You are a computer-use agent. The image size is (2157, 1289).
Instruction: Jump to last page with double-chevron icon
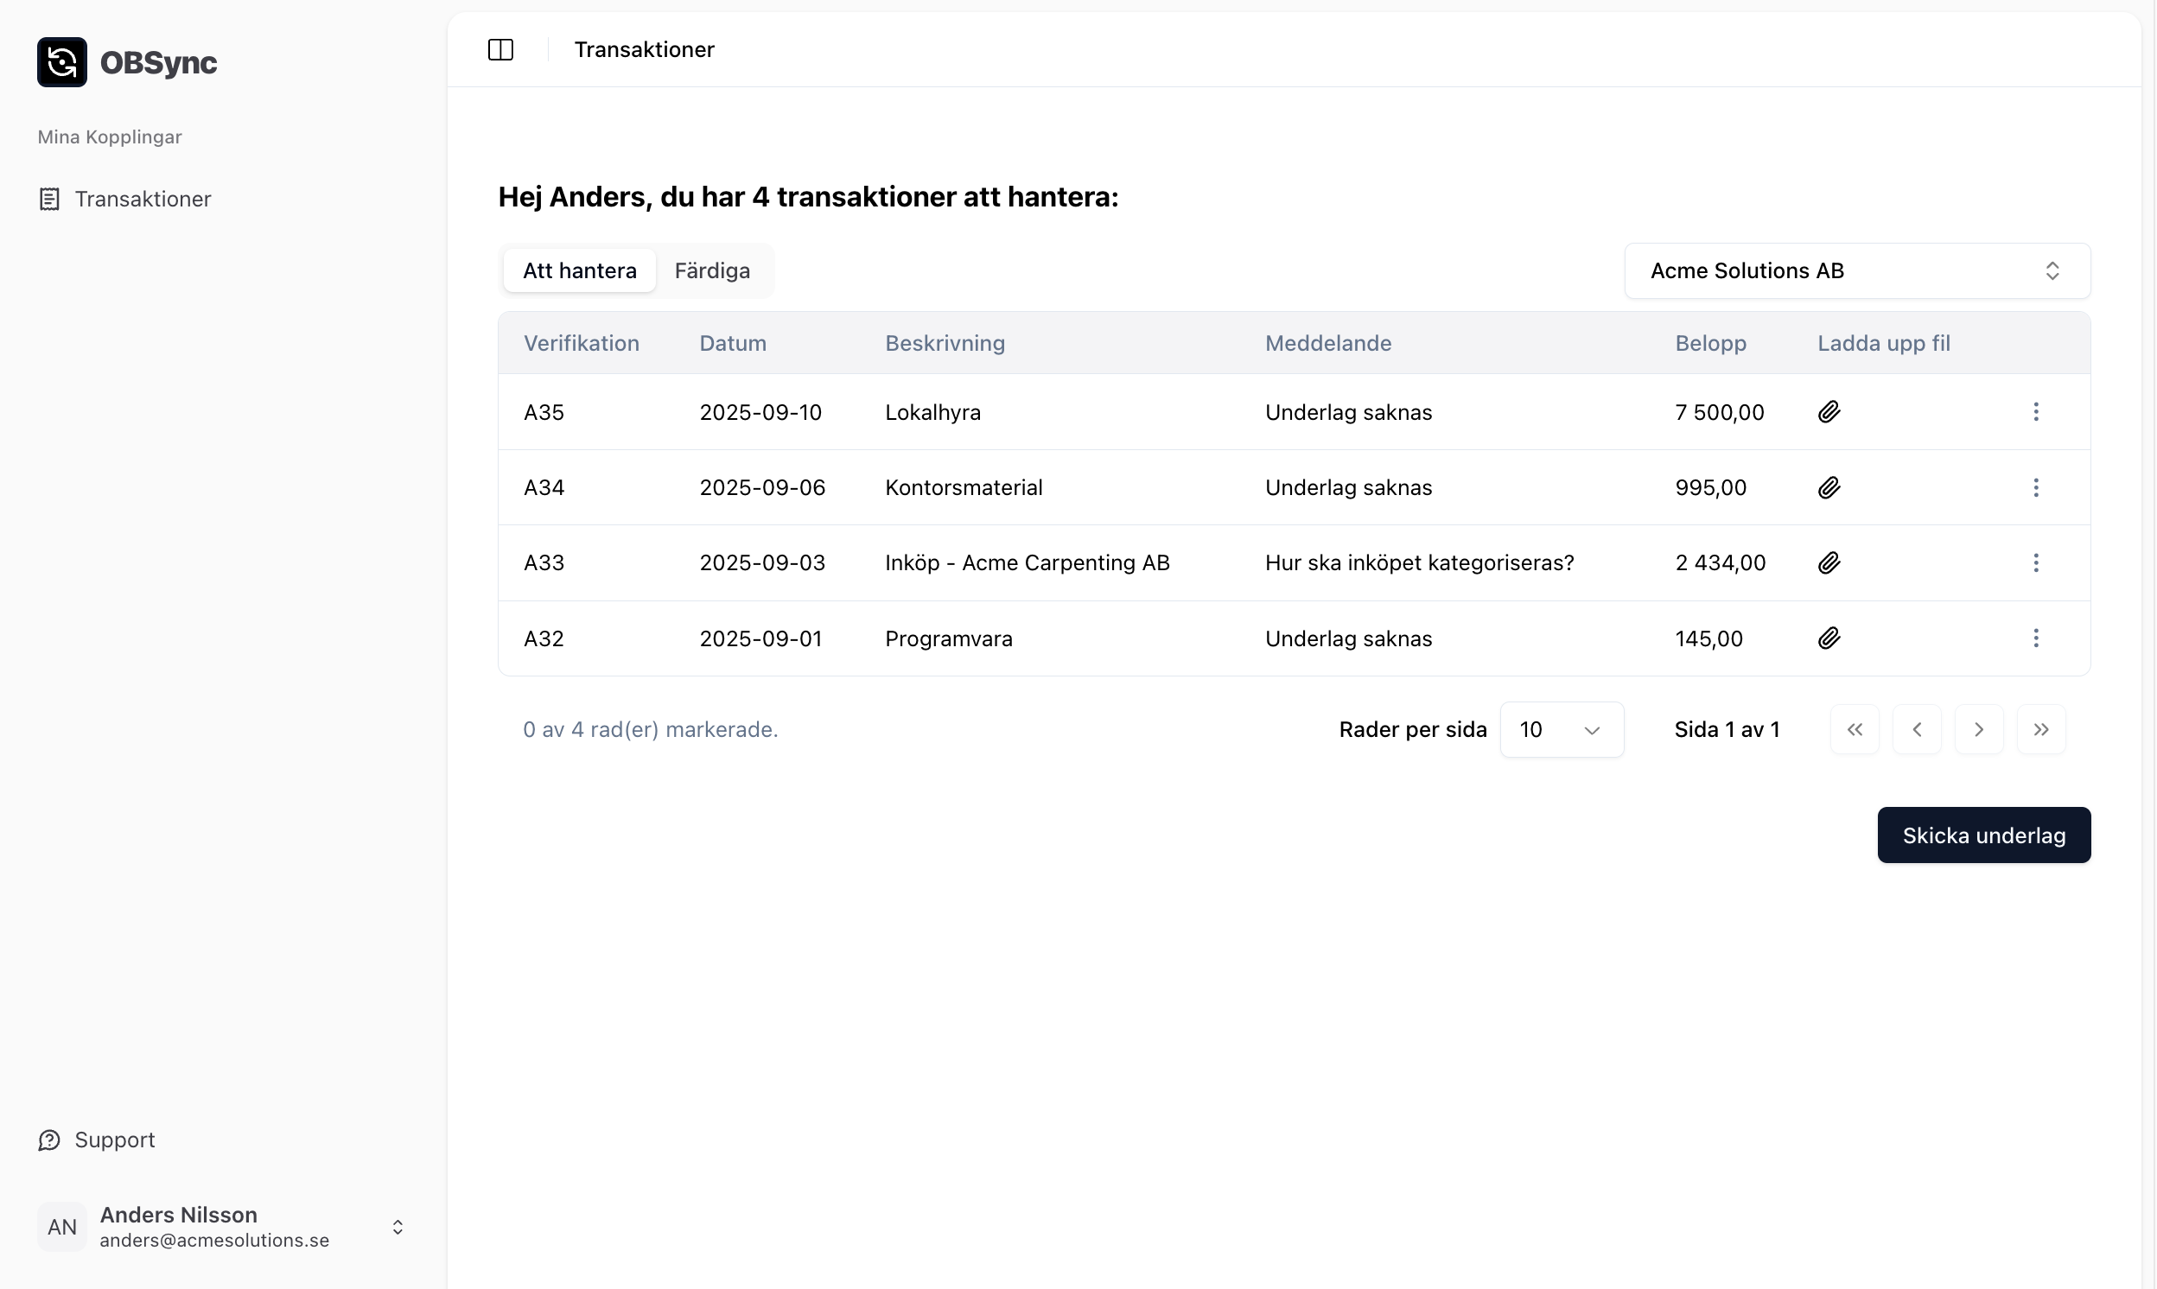[x=2040, y=729]
